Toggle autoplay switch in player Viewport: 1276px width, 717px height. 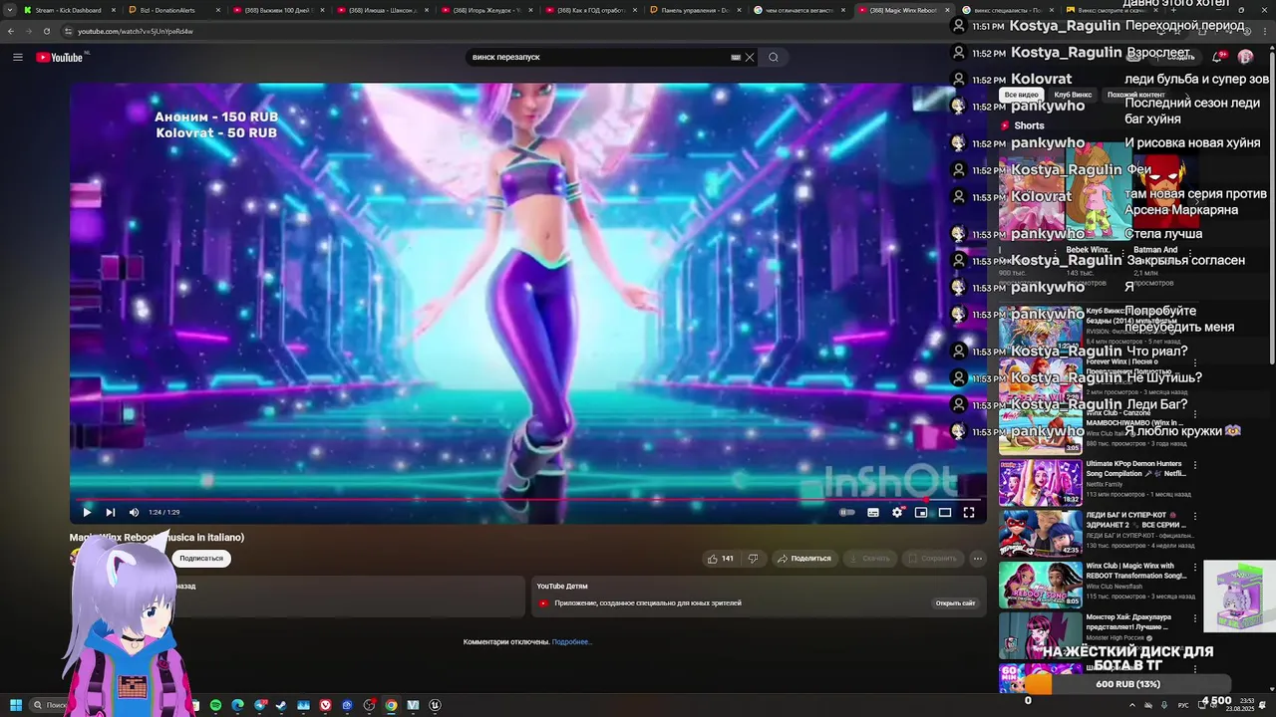coord(847,512)
